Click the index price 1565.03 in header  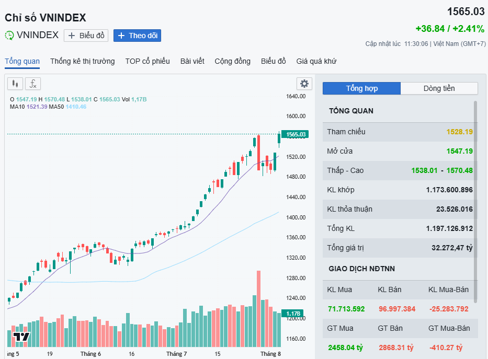[x=466, y=12]
